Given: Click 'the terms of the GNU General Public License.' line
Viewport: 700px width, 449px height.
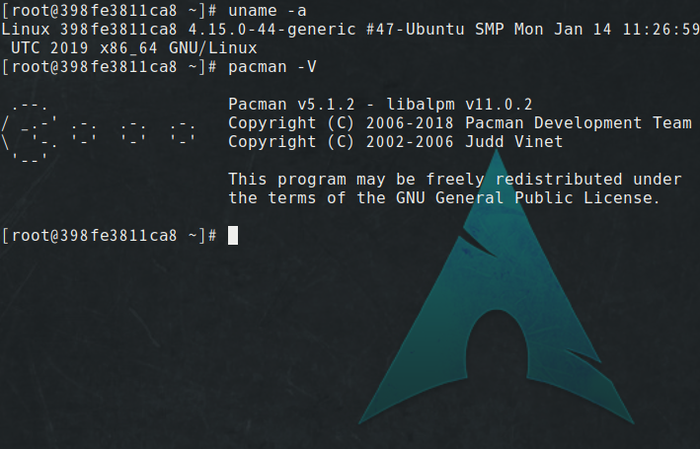Looking at the screenshot, I should 443,197.
